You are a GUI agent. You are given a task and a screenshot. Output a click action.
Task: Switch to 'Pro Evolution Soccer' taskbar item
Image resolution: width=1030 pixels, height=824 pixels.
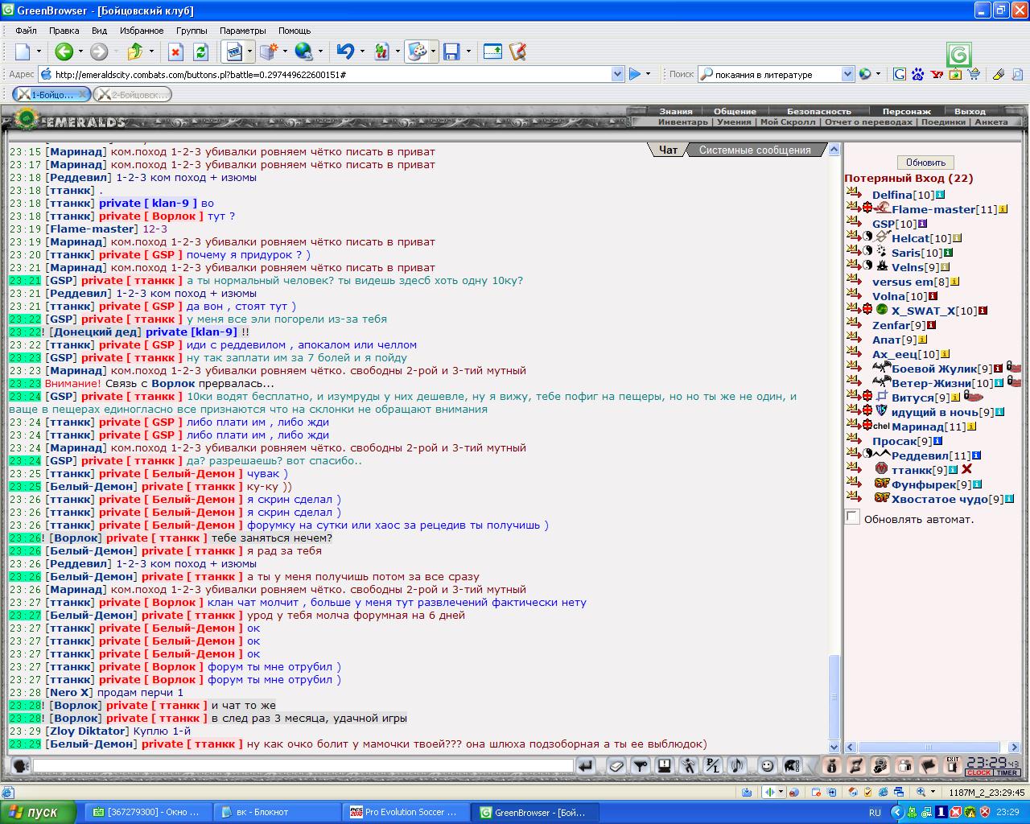pyautogui.click(x=406, y=812)
